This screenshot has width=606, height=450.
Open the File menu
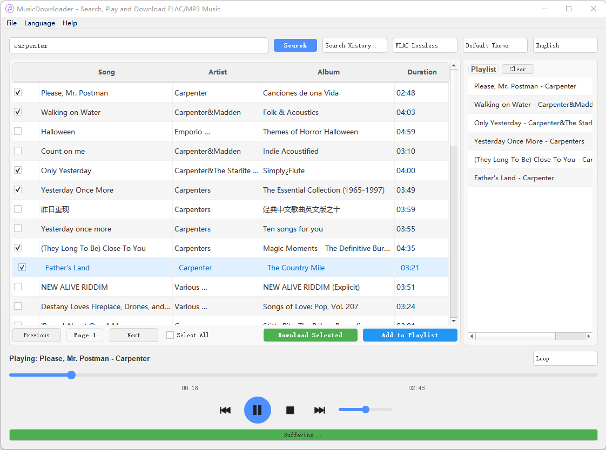point(11,23)
